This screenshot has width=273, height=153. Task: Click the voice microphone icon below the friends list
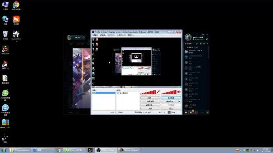(195, 113)
